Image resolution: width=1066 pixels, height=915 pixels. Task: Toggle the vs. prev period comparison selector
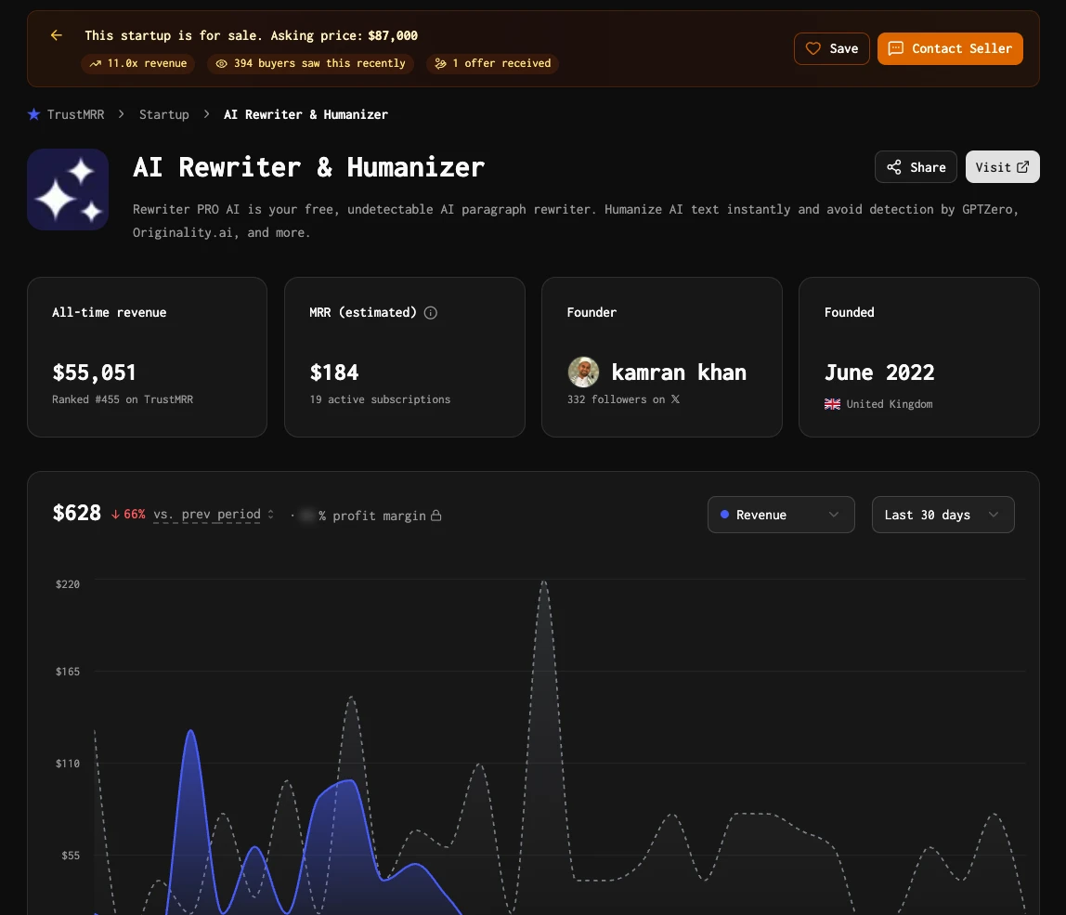[x=214, y=515]
